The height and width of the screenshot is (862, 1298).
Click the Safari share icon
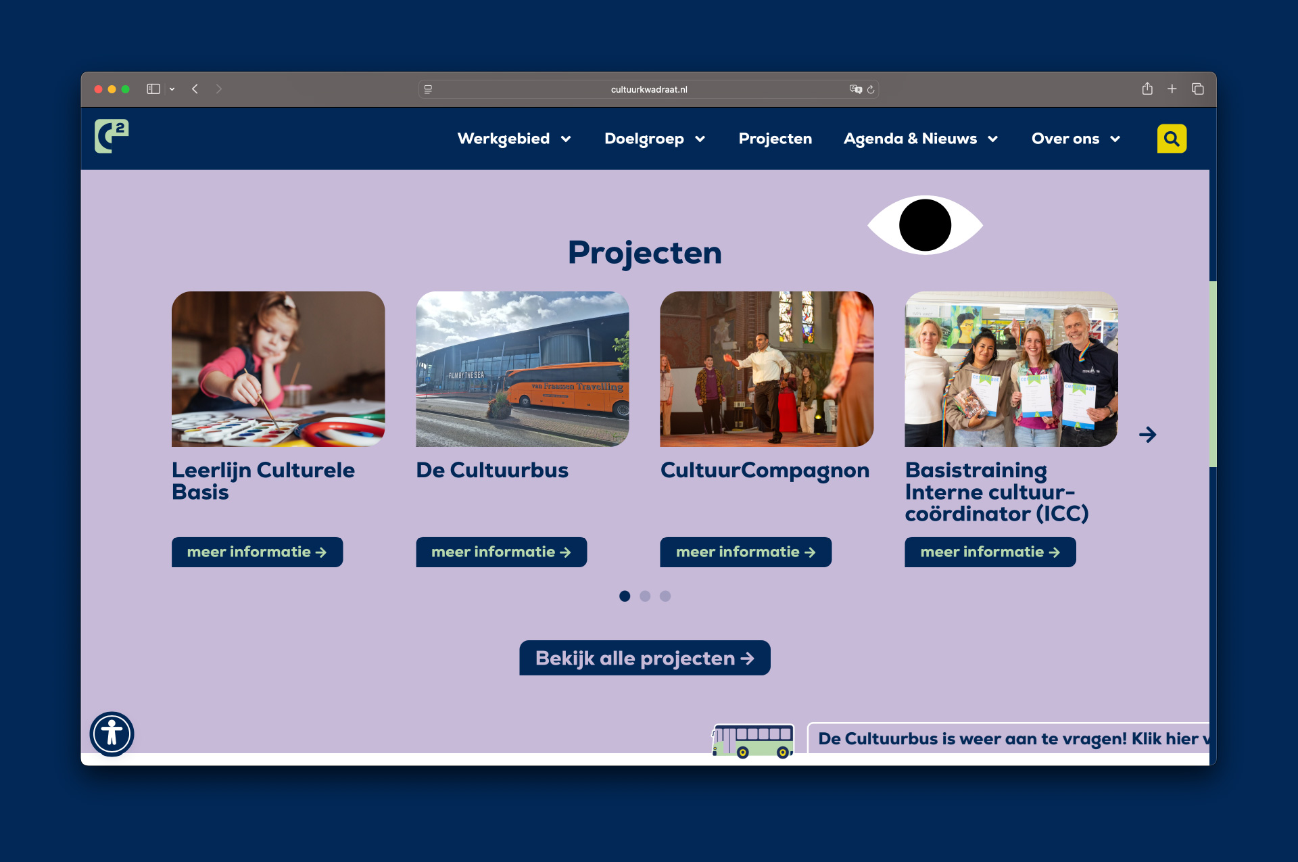click(1147, 89)
